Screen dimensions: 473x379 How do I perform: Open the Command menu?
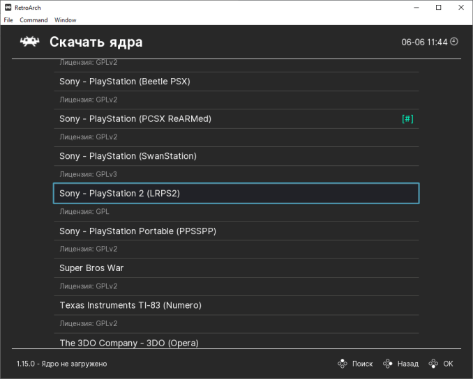(33, 20)
